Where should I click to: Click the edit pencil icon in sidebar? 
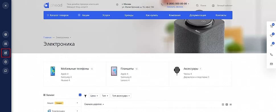(6, 53)
